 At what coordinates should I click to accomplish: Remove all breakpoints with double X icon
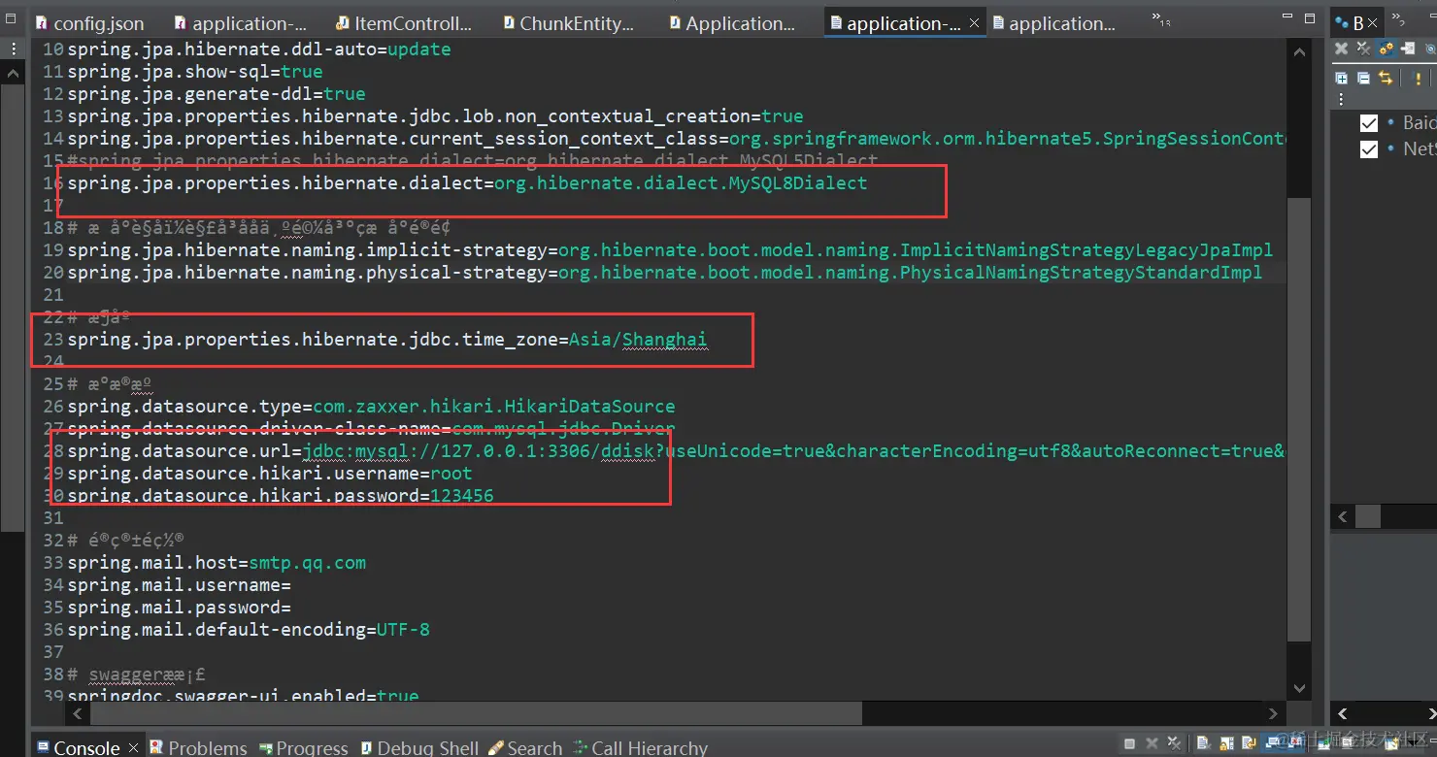[1363, 48]
